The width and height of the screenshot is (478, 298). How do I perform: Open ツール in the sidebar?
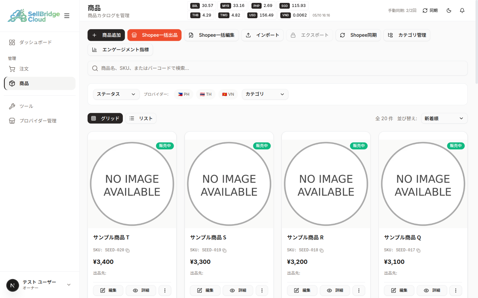40,106
